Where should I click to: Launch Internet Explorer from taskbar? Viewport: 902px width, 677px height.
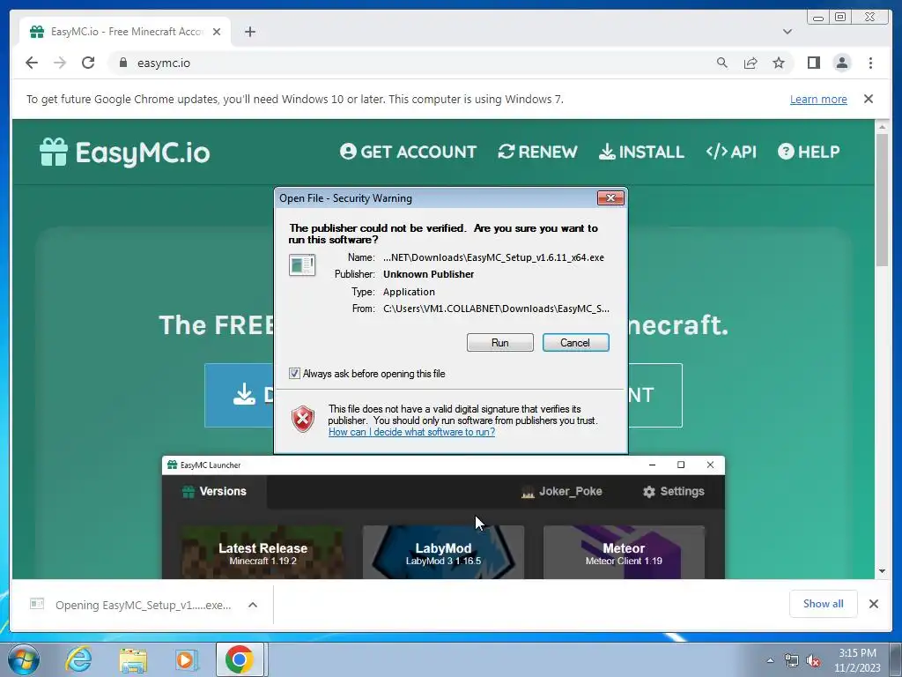(x=78, y=659)
